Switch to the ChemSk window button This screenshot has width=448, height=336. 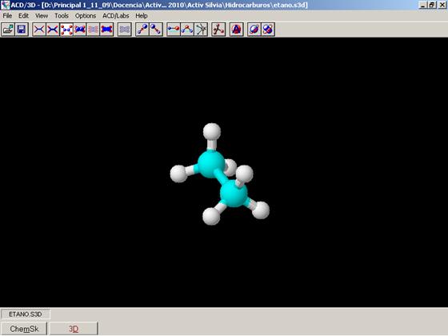24,329
